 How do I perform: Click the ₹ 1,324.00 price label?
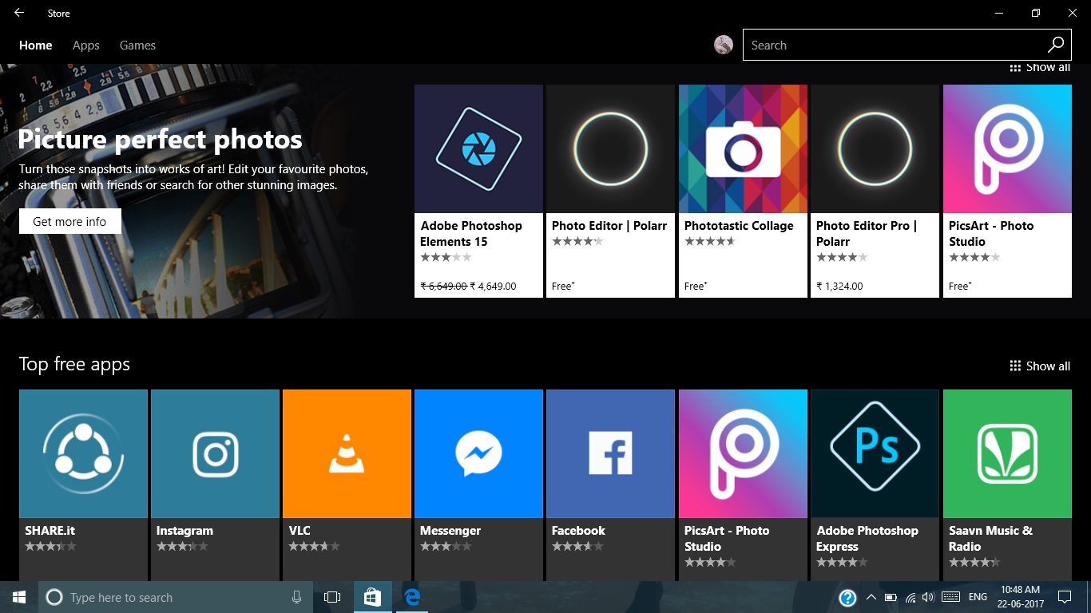click(x=839, y=286)
